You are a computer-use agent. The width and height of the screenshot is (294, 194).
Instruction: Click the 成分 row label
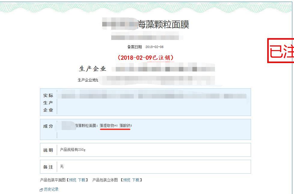(x=48, y=126)
